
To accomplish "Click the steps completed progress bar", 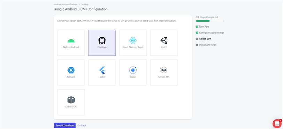I will 210,21.
